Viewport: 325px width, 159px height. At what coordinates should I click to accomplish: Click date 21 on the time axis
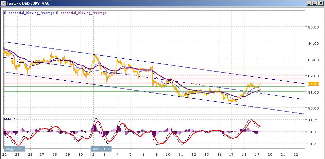(x=283, y=155)
